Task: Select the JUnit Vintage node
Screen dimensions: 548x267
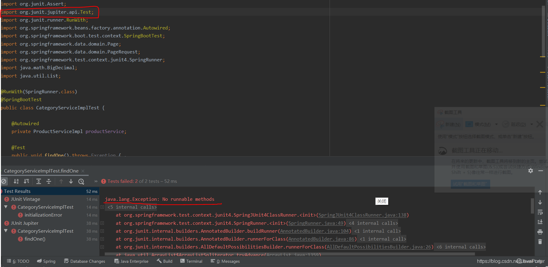Action: pos(26,199)
